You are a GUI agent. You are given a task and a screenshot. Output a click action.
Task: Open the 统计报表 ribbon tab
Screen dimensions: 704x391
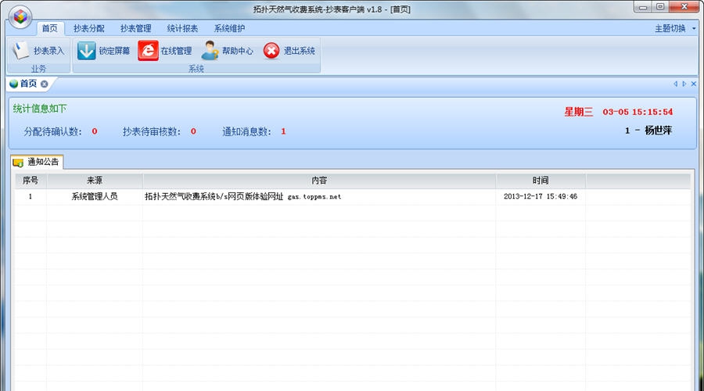tap(182, 28)
